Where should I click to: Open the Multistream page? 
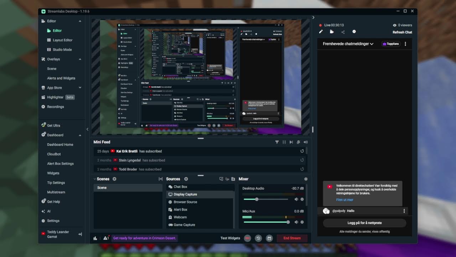pos(56,192)
